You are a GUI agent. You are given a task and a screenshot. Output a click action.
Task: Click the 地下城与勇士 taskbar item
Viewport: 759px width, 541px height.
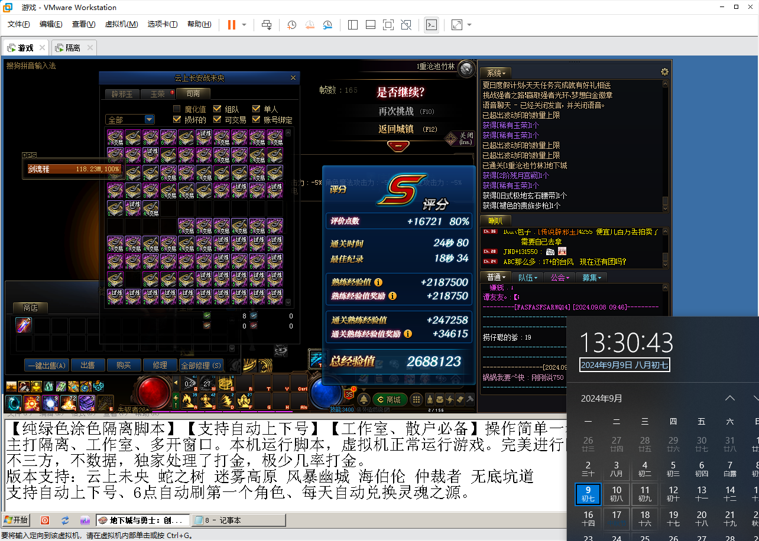[143, 520]
